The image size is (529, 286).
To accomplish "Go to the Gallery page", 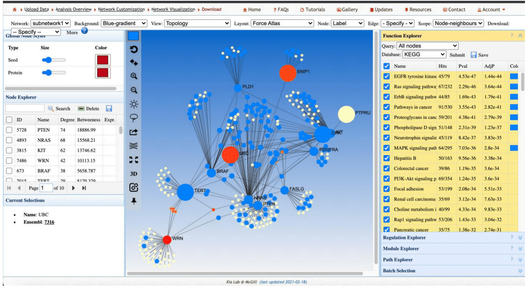I will click(x=347, y=10).
